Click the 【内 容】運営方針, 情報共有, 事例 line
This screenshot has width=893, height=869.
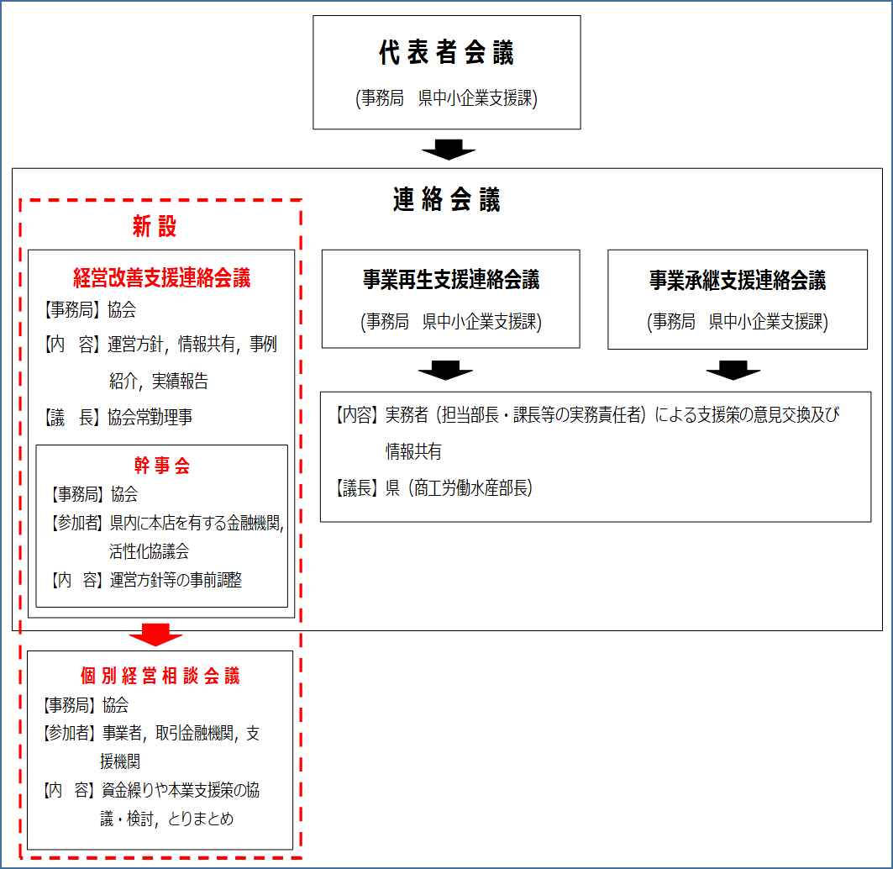(160, 345)
